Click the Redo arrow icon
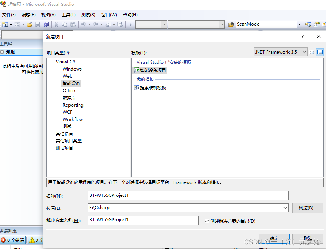This screenshot has height=249, width=326. (95, 24)
